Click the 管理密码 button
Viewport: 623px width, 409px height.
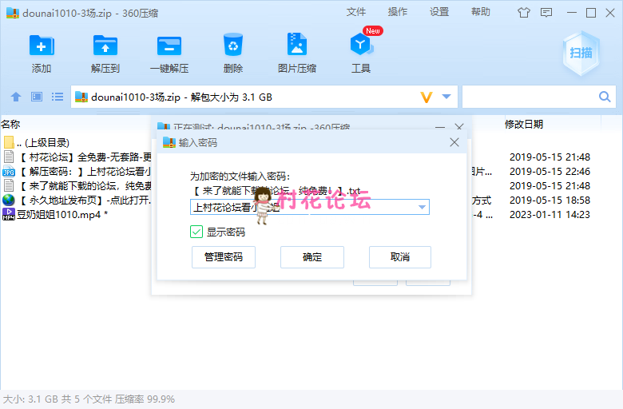[x=224, y=257]
